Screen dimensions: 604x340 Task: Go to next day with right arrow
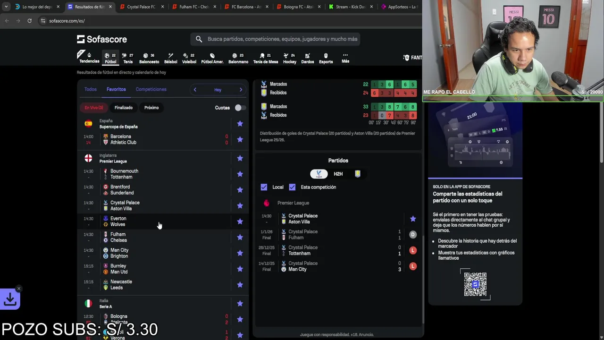241,90
